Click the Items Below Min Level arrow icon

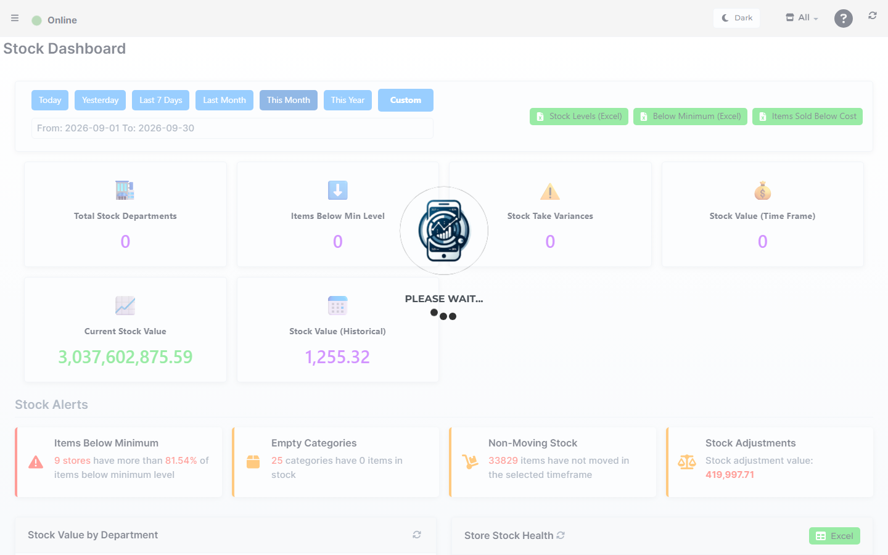338,191
